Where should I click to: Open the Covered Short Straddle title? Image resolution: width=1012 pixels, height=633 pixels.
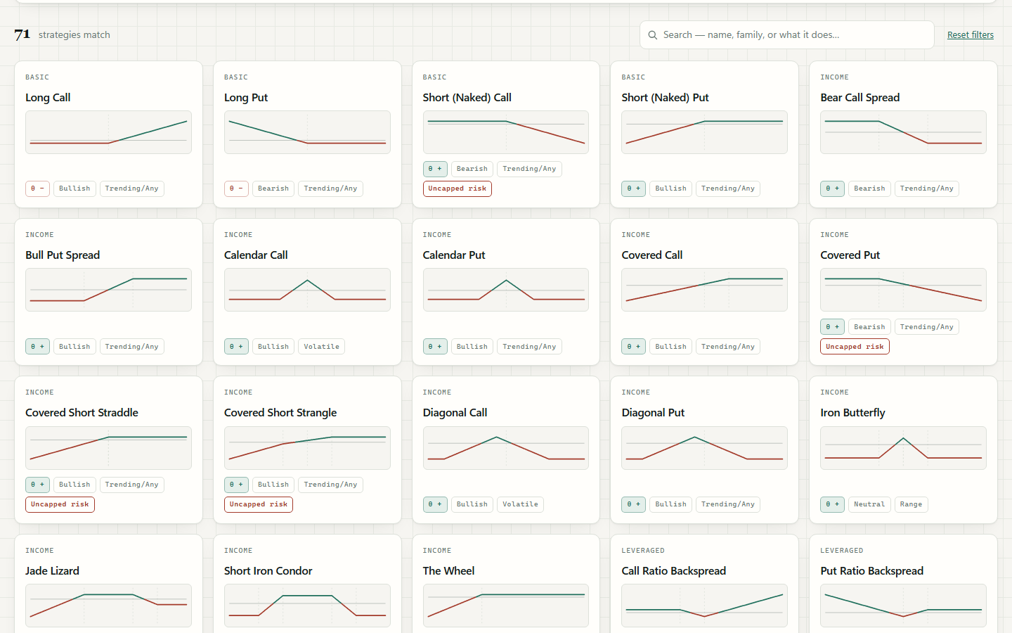pos(82,413)
